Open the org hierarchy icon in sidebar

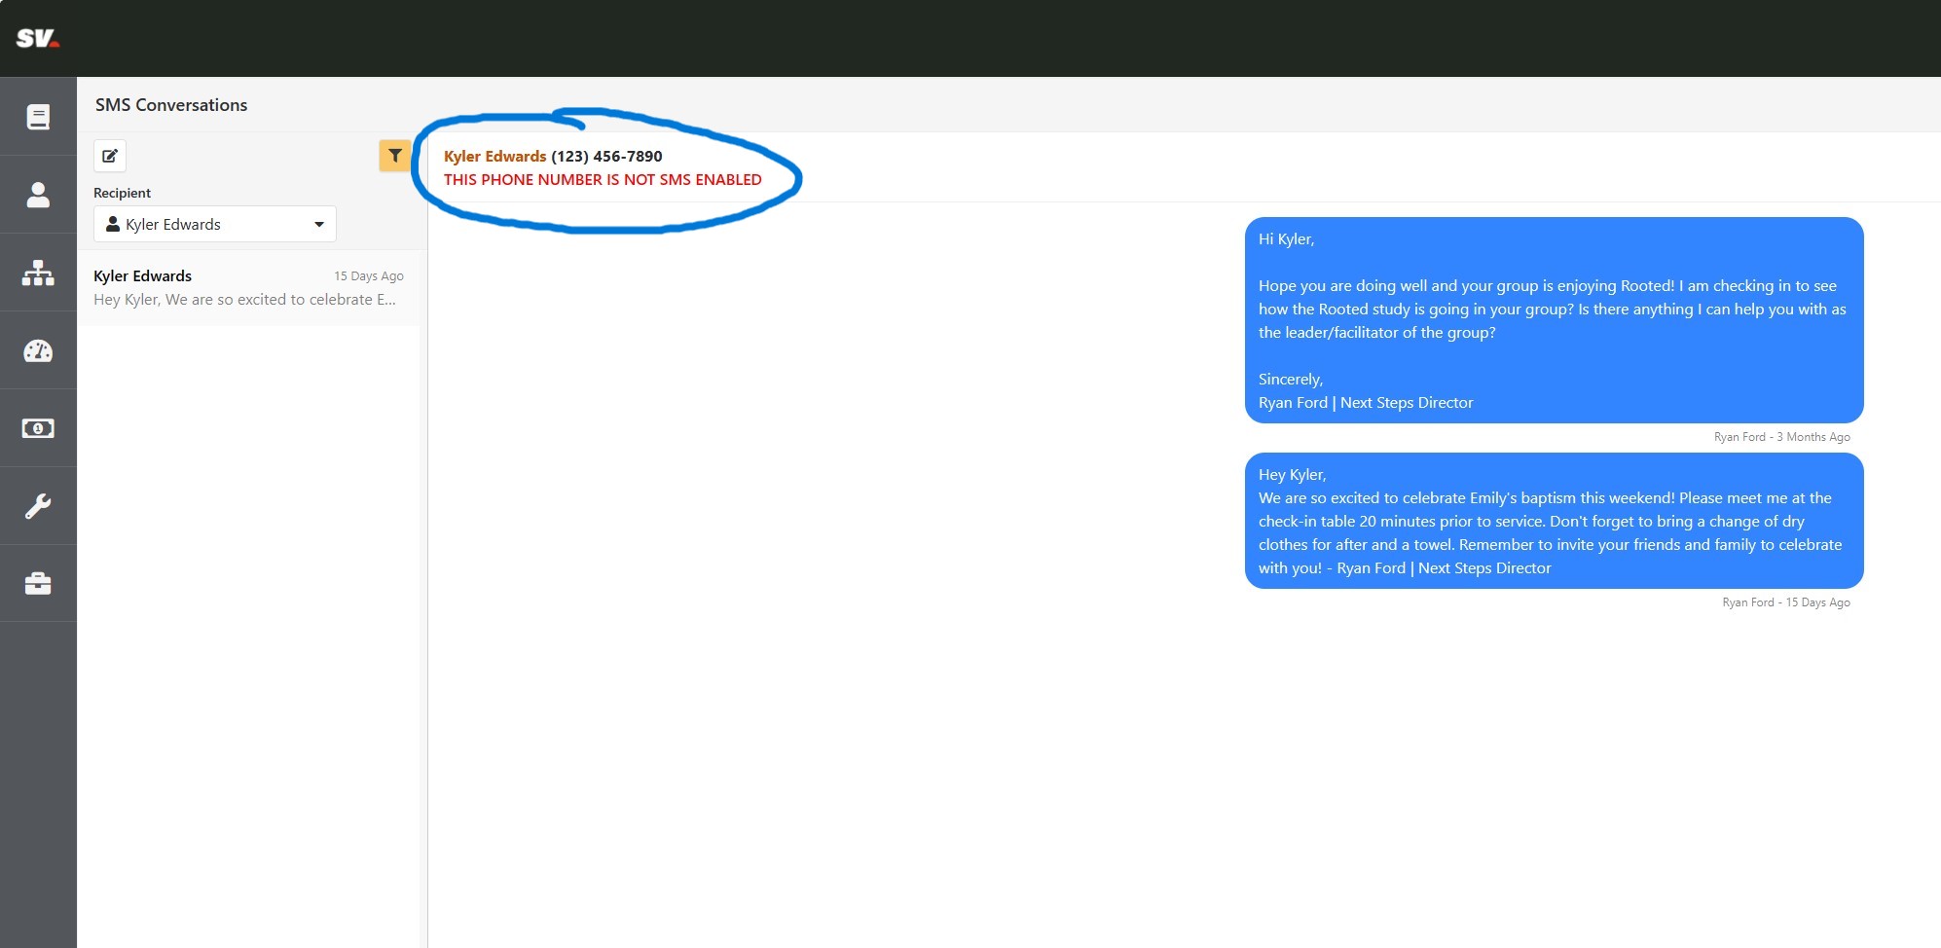[38, 273]
